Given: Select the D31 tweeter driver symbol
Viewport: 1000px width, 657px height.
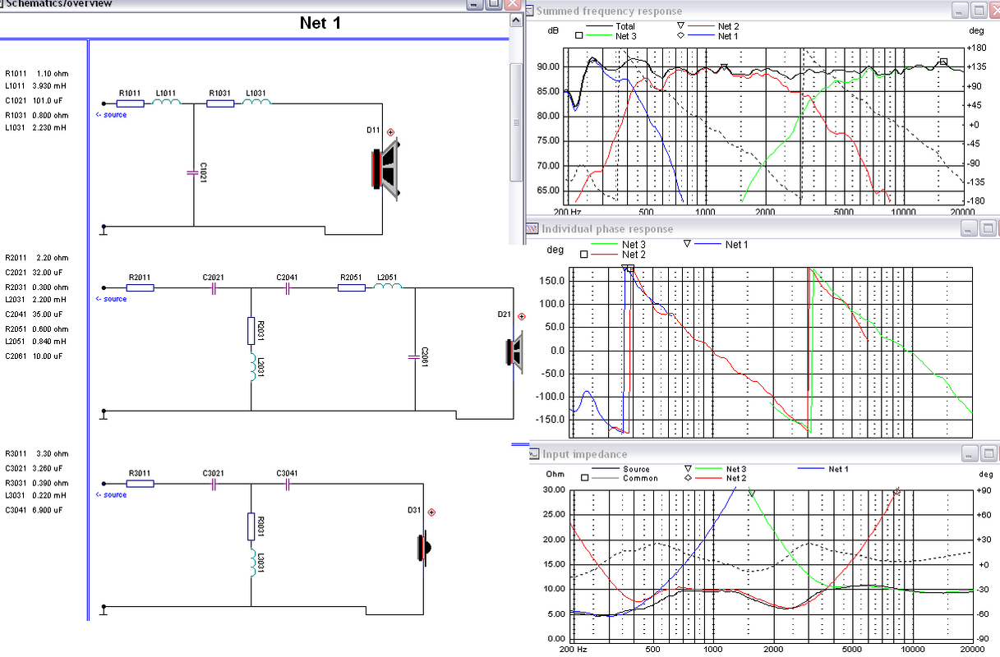Looking at the screenshot, I should tap(422, 547).
